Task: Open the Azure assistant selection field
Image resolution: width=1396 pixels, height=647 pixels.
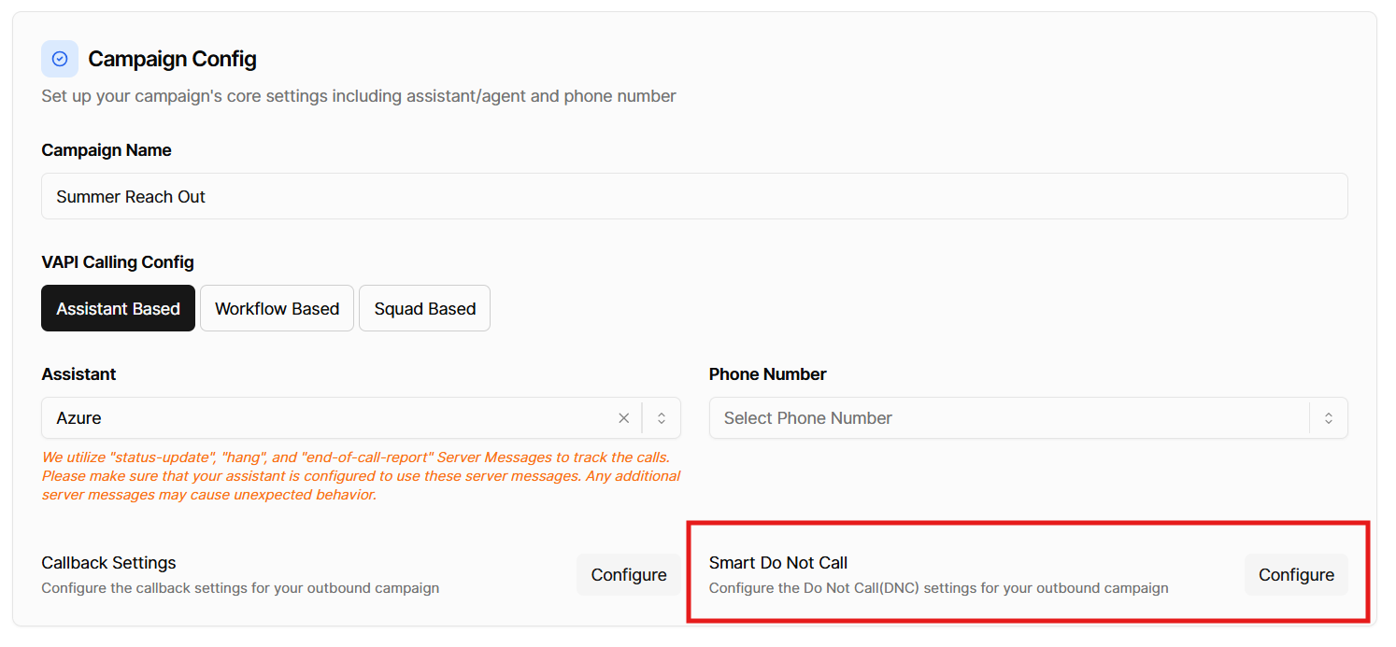Action: 327,418
